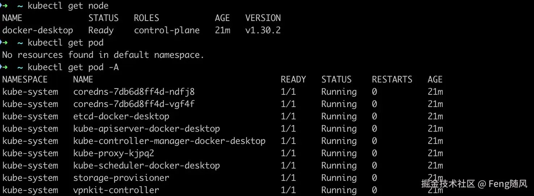Select the kube-proxy-kjpq2 pod name
The width and height of the screenshot is (534, 196).
[x=114, y=153]
